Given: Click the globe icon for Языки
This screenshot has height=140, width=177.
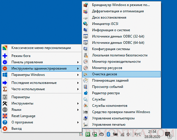Looking at the screenshot, I should (5, 110).
